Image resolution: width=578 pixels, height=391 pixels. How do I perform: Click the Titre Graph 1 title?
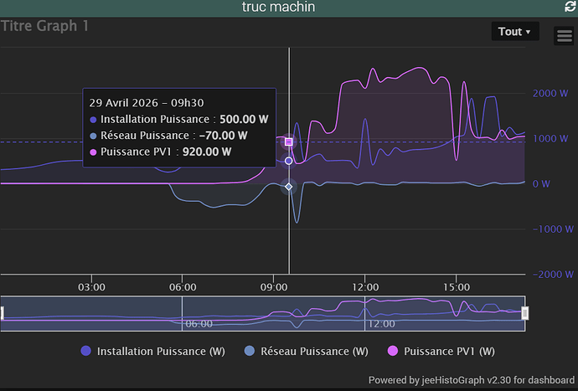pos(44,26)
